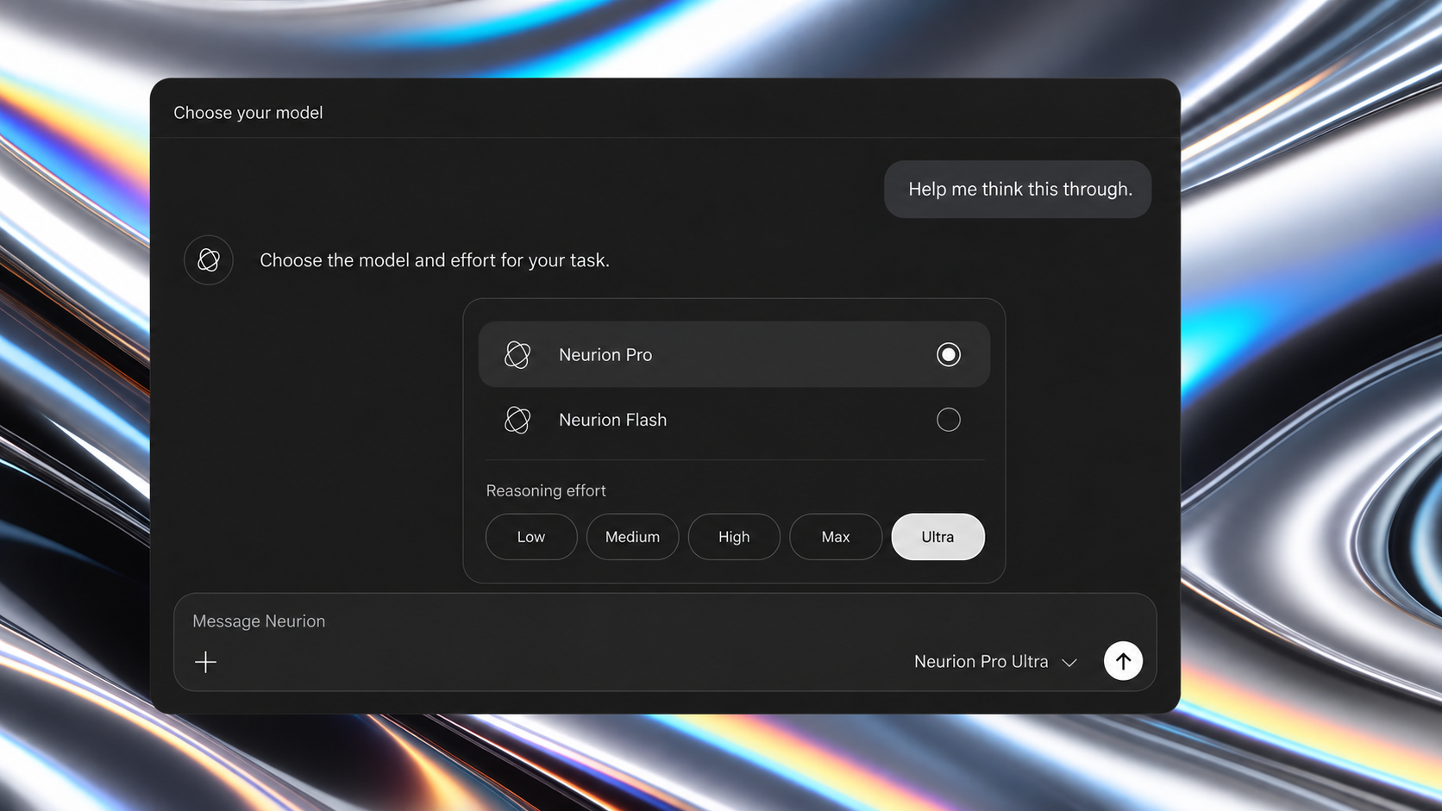The image size is (1442, 811).
Task: Select the Neurion Flash radio button
Action: click(949, 420)
